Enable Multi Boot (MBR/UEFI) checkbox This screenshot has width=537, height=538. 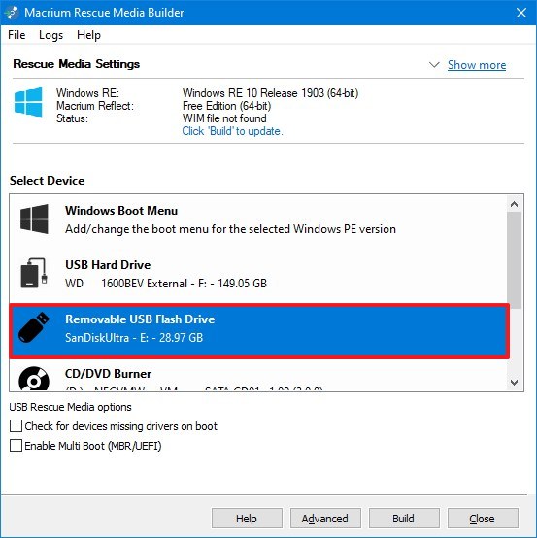click(16, 446)
